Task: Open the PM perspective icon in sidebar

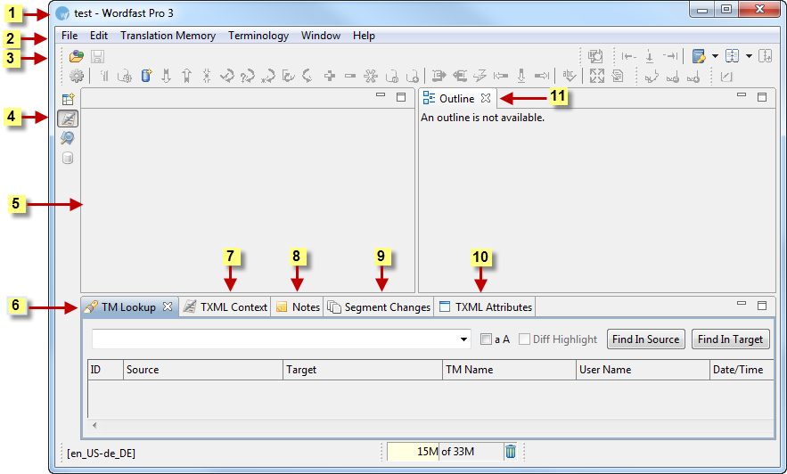Action: [x=67, y=100]
